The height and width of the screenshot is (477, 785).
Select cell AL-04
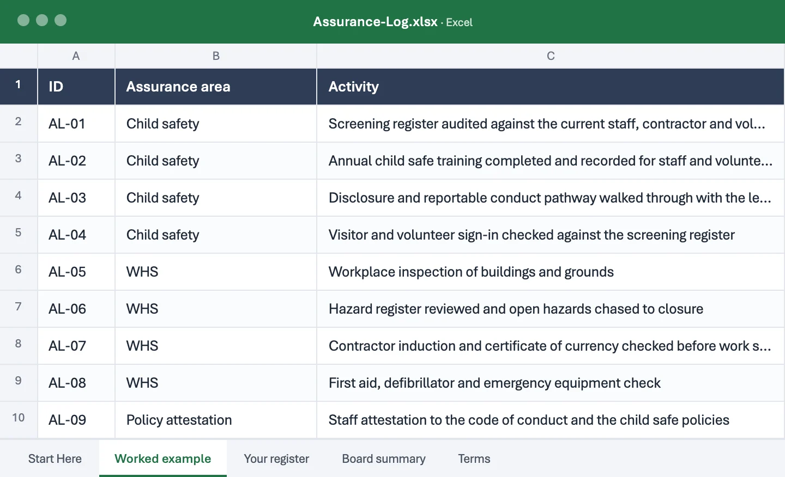[76, 235]
